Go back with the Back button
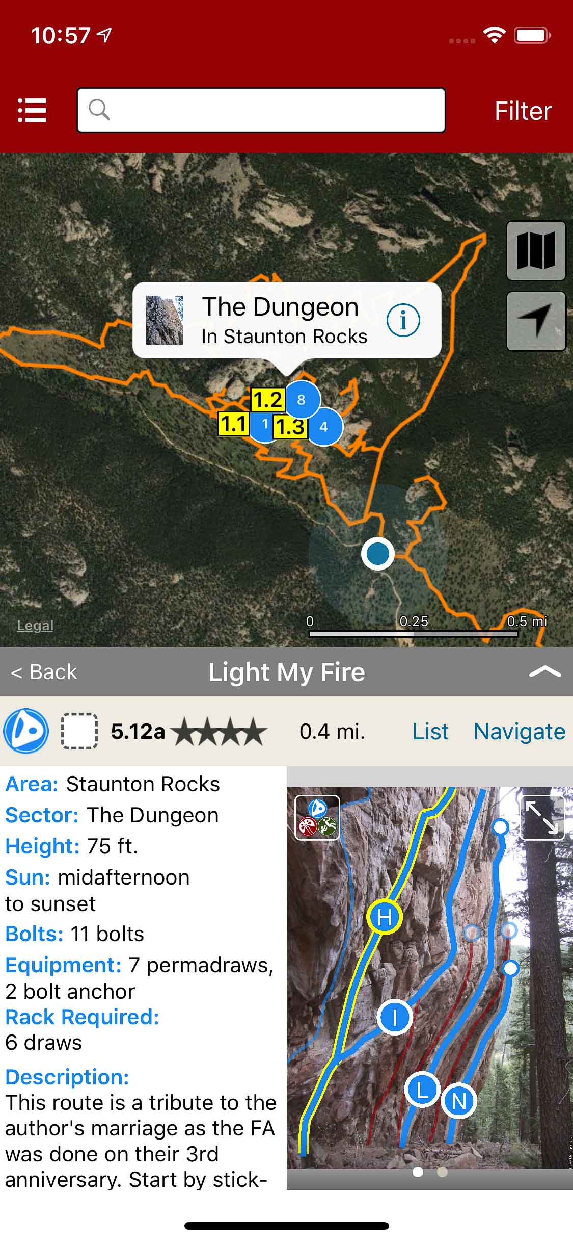 44,672
